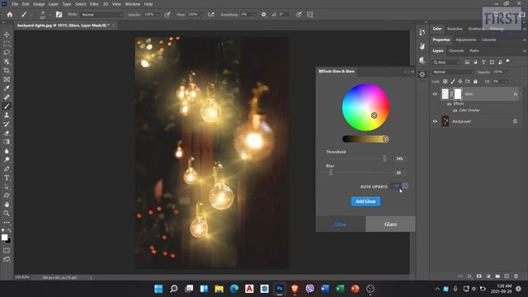The width and height of the screenshot is (528, 297).
Task: Open the brush settings panel toggle
Action: click(59, 15)
